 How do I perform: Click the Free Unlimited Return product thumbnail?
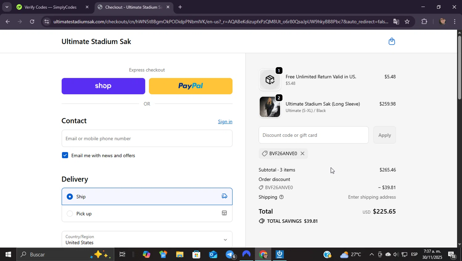[270, 80]
